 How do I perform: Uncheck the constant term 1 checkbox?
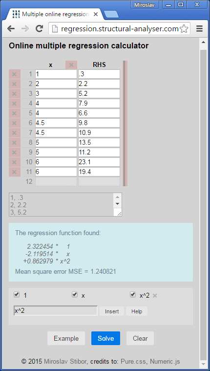[x=17, y=295]
